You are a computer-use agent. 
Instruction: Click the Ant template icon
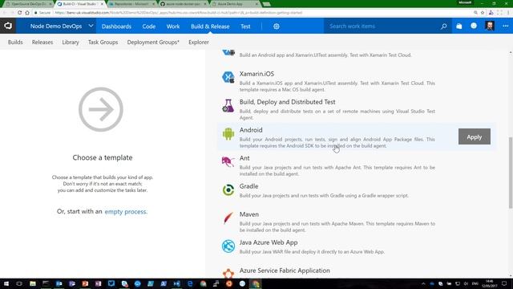228,161
